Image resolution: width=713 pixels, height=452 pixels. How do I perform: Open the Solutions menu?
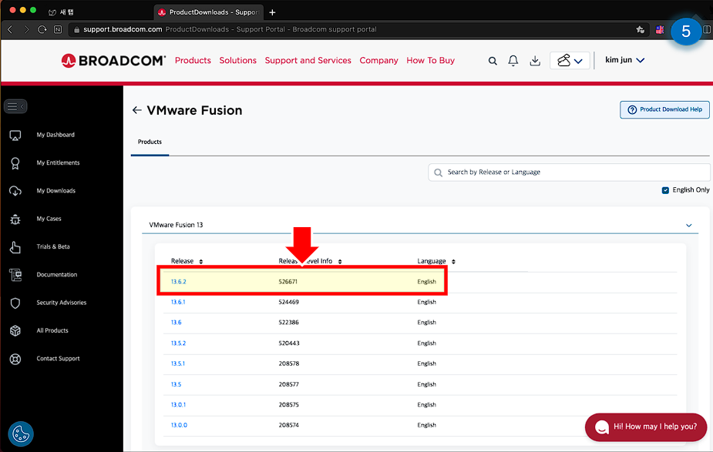click(238, 60)
